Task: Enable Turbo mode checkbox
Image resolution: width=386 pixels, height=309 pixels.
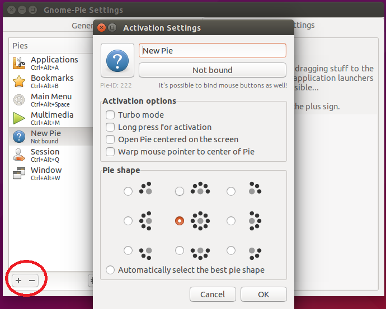Action: tap(110, 114)
